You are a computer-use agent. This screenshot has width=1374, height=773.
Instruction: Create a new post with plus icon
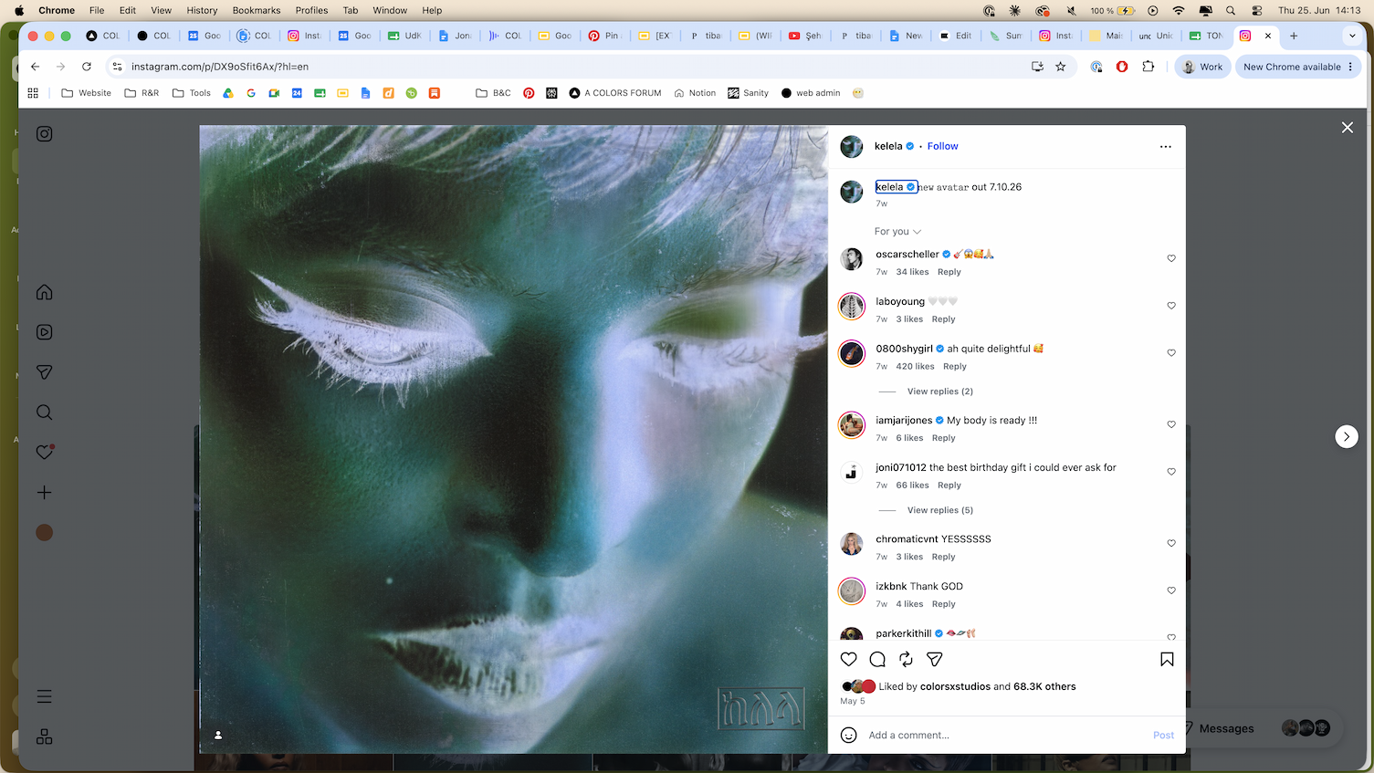tap(44, 493)
